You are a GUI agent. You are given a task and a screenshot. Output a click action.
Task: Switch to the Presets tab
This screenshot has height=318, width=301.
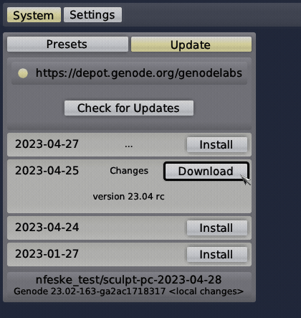pos(67,45)
